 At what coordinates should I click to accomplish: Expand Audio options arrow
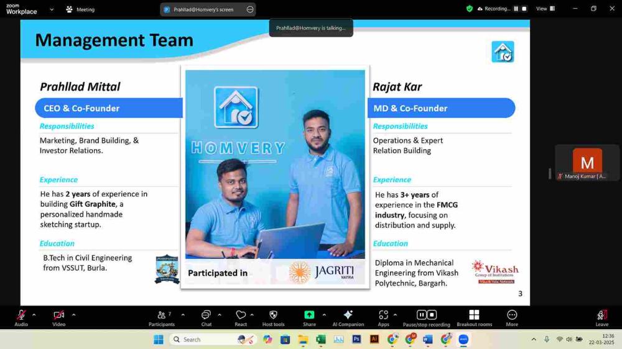point(34,315)
